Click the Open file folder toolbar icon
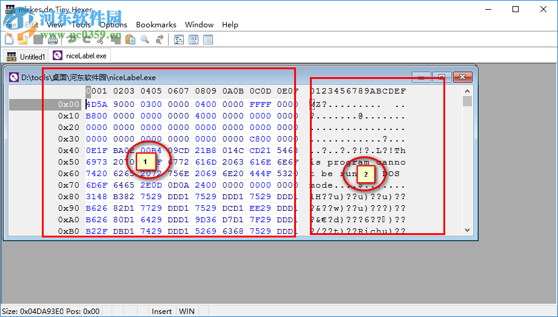 click(23, 39)
